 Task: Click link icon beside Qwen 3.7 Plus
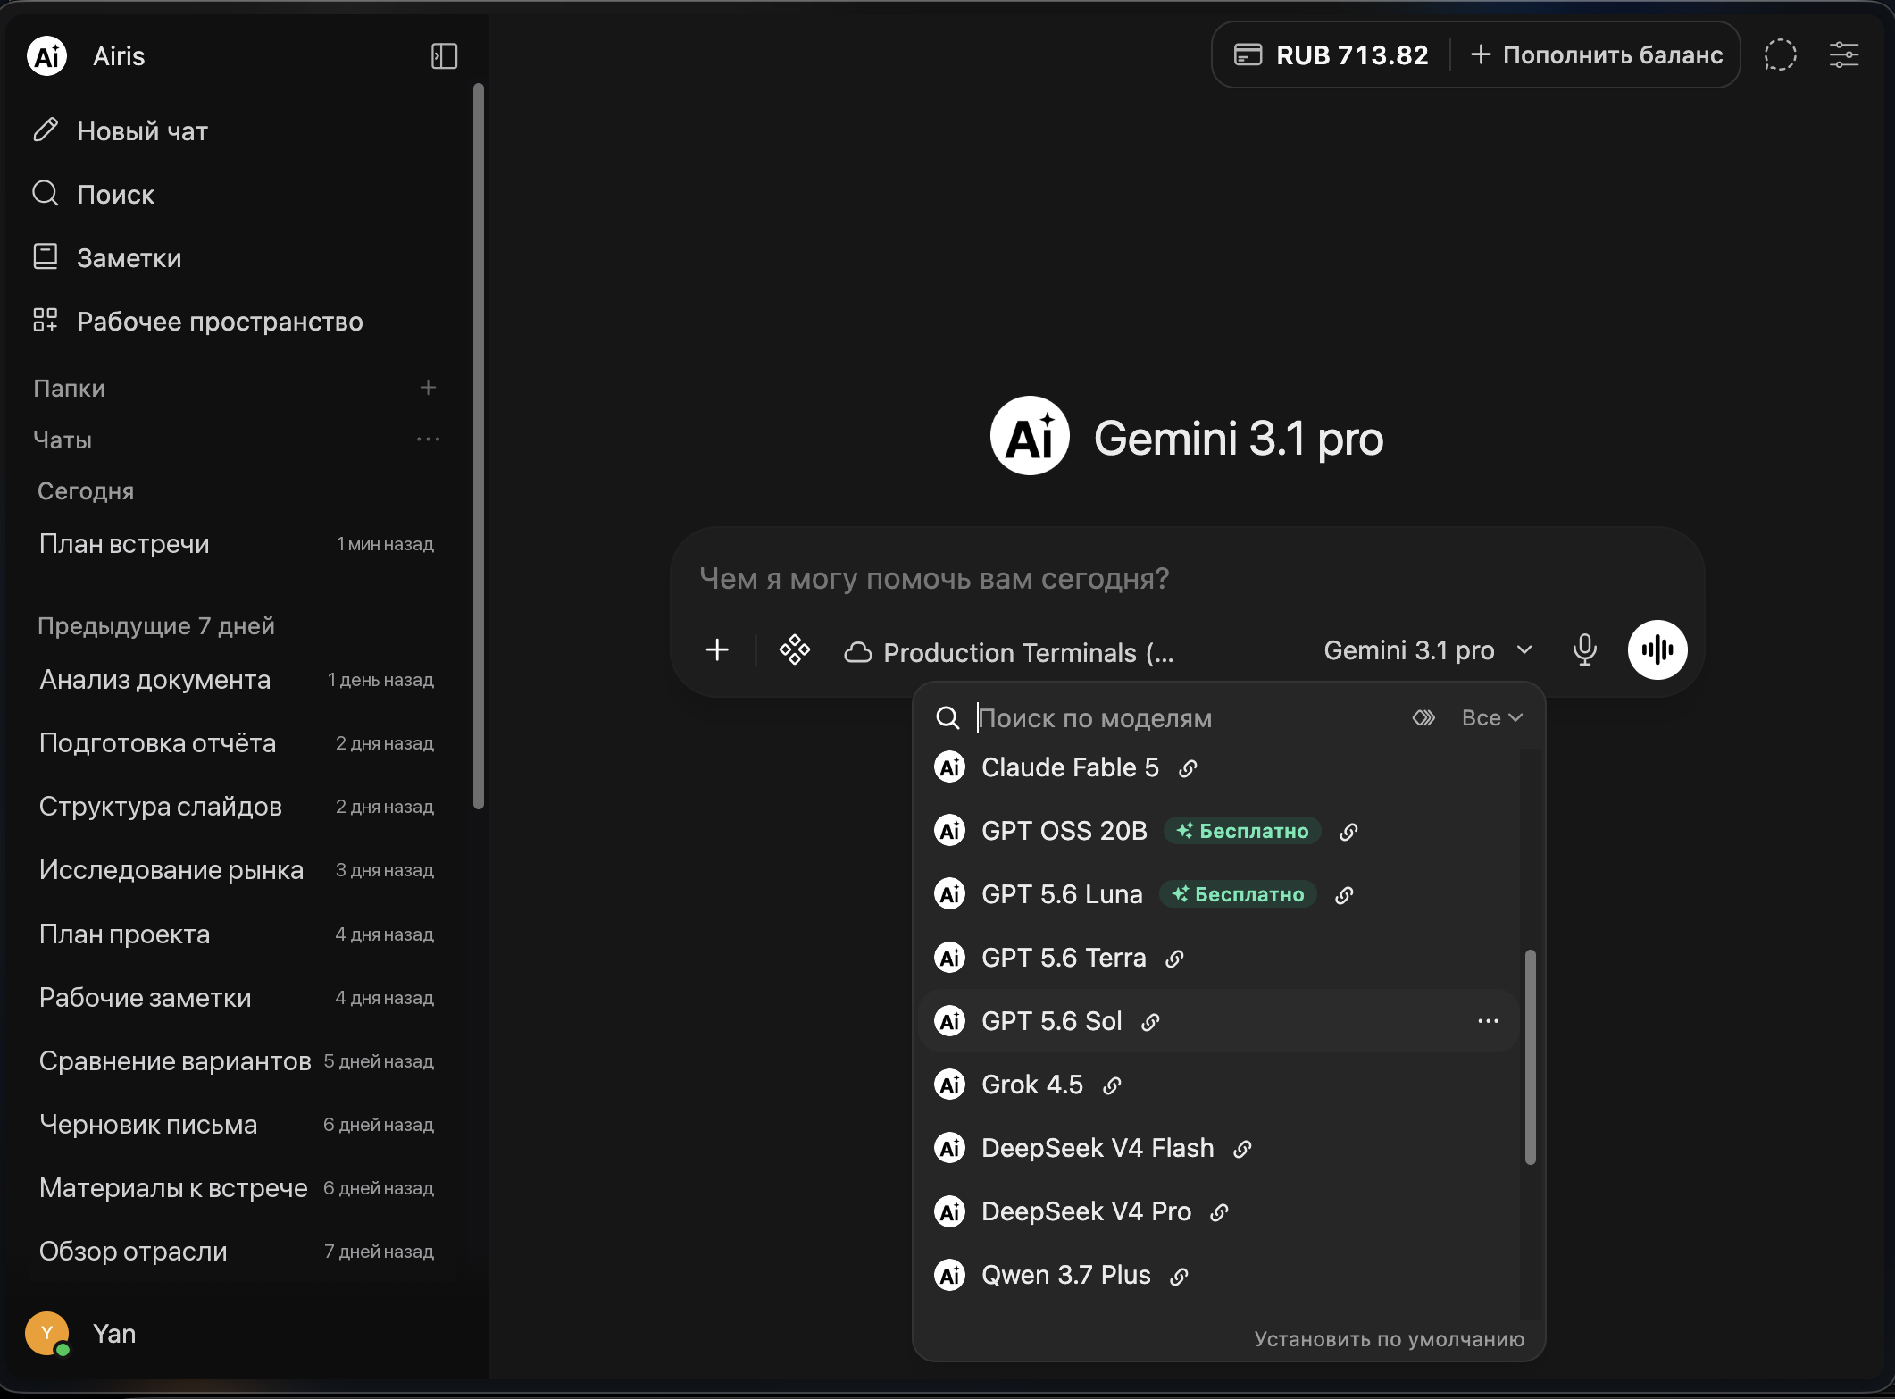1179,1276
